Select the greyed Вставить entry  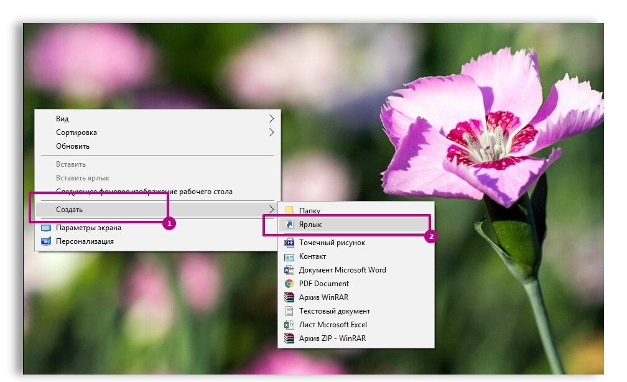[157, 164]
